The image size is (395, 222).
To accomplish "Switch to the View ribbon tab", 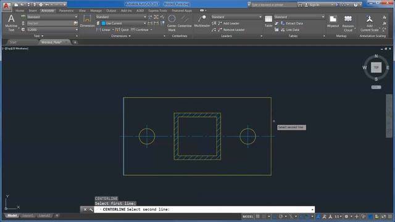I will pyautogui.click(x=82, y=10).
